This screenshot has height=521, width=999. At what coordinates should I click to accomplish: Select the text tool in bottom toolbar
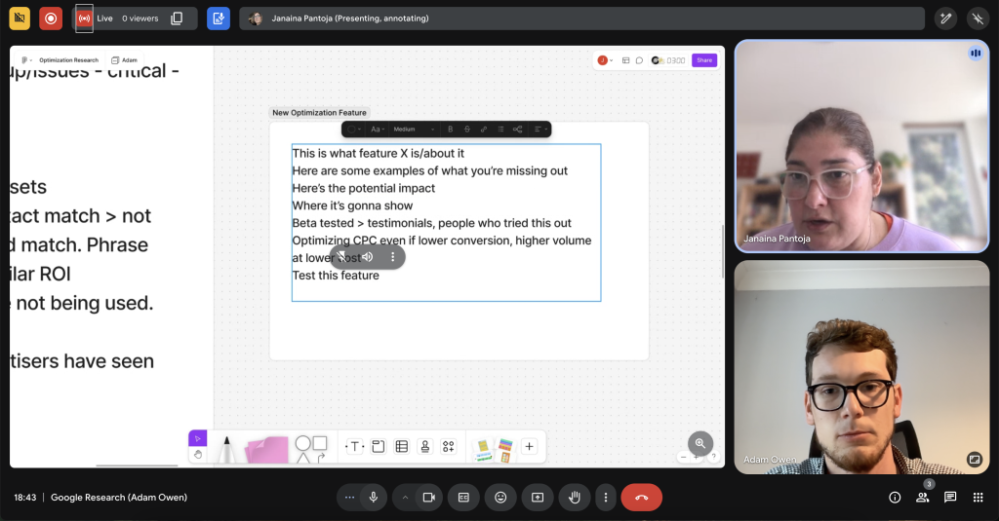click(x=354, y=447)
